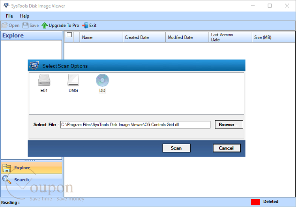Click the Reading status bar label
The height and width of the screenshot is (207, 296).
[10, 203]
